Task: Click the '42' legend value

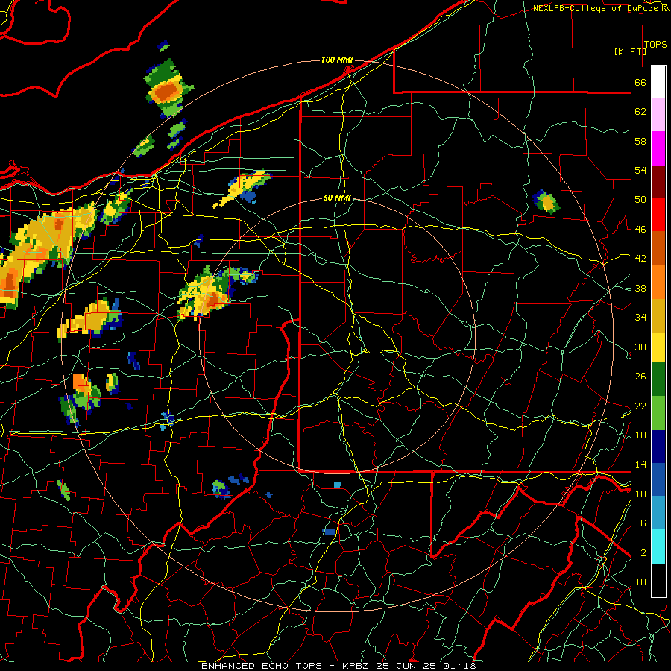Action: pos(640,259)
